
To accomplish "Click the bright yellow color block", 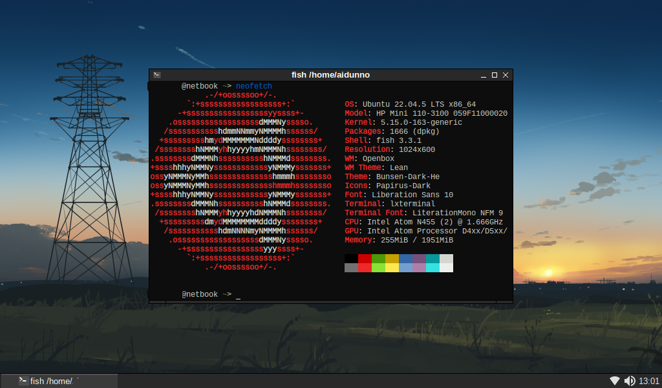I will click(392, 268).
